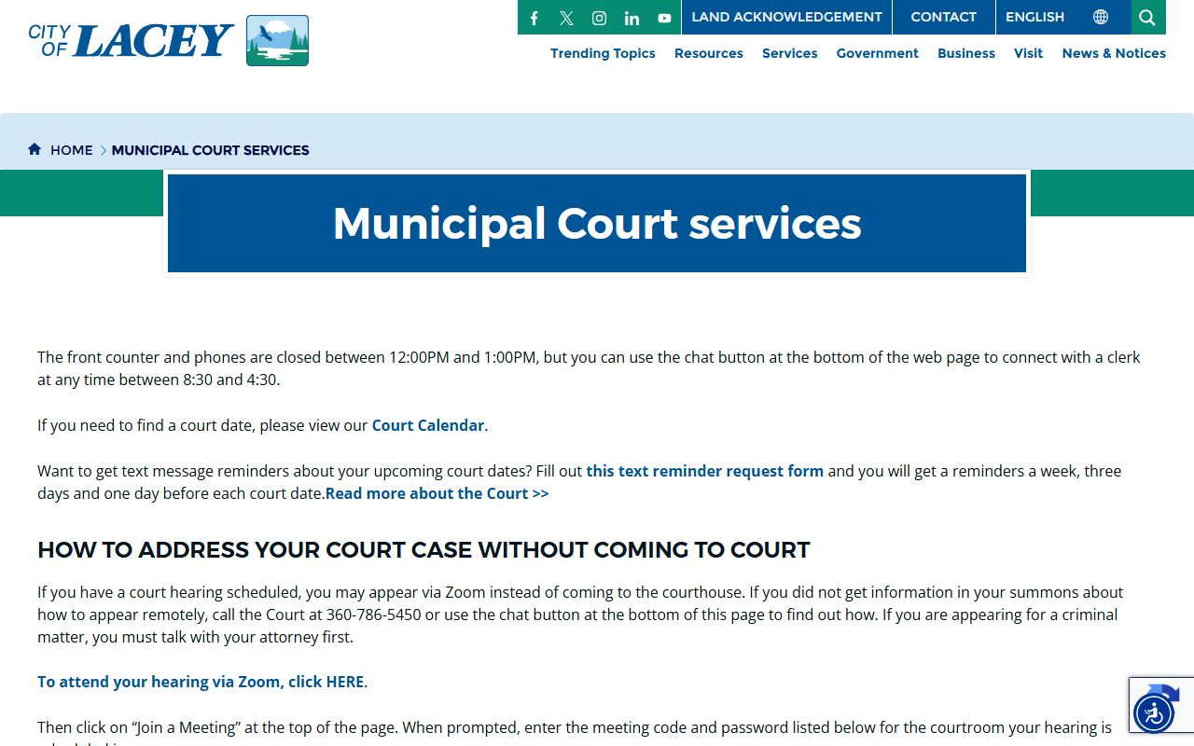
Task: Open the Instagram social icon
Action: (600, 18)
